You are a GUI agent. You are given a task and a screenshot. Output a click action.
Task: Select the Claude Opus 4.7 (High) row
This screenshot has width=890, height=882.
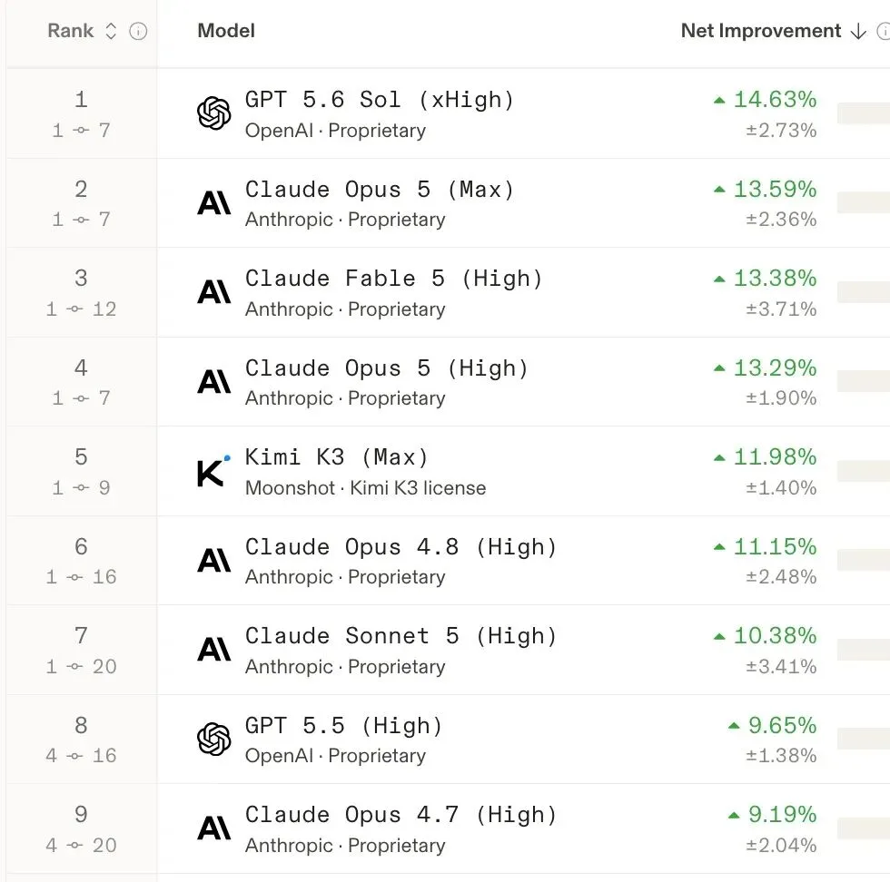(449, 828)
